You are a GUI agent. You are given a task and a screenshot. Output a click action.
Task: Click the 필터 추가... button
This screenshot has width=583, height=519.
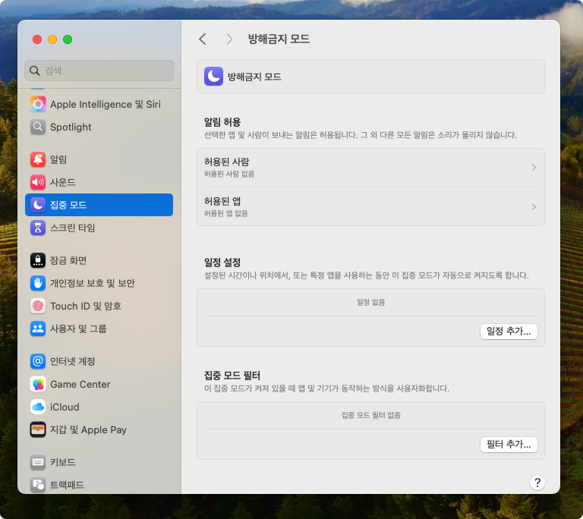tap(509, 444)
